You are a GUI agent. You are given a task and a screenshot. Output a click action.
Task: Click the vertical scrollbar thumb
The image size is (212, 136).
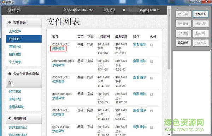(169, 39)
